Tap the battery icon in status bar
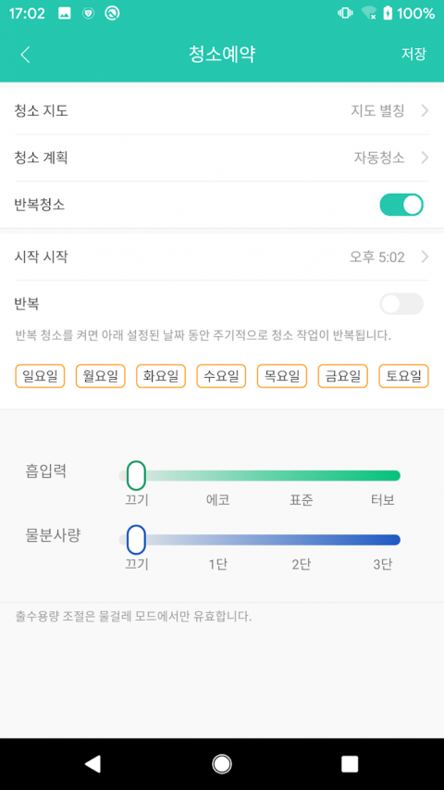 coord(388,14)
